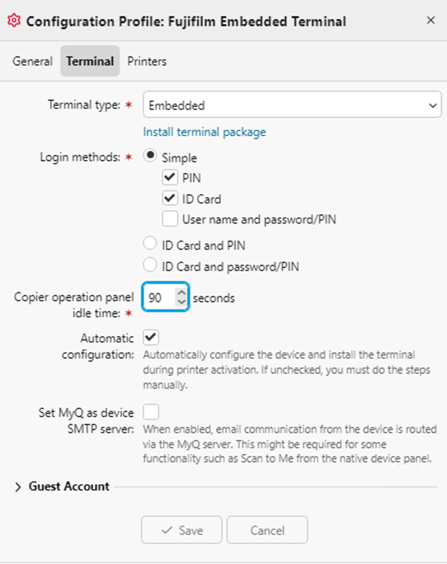Enable Set MyQ as device SMTP server

pyautogui.click(x=151, y=411)
